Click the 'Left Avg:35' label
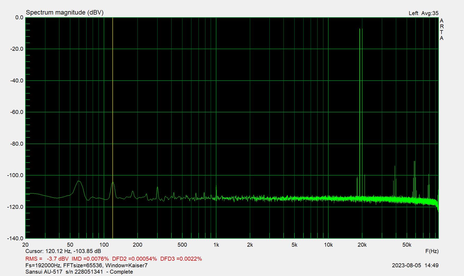Viewport: 464px width, 276px height. 424,13
